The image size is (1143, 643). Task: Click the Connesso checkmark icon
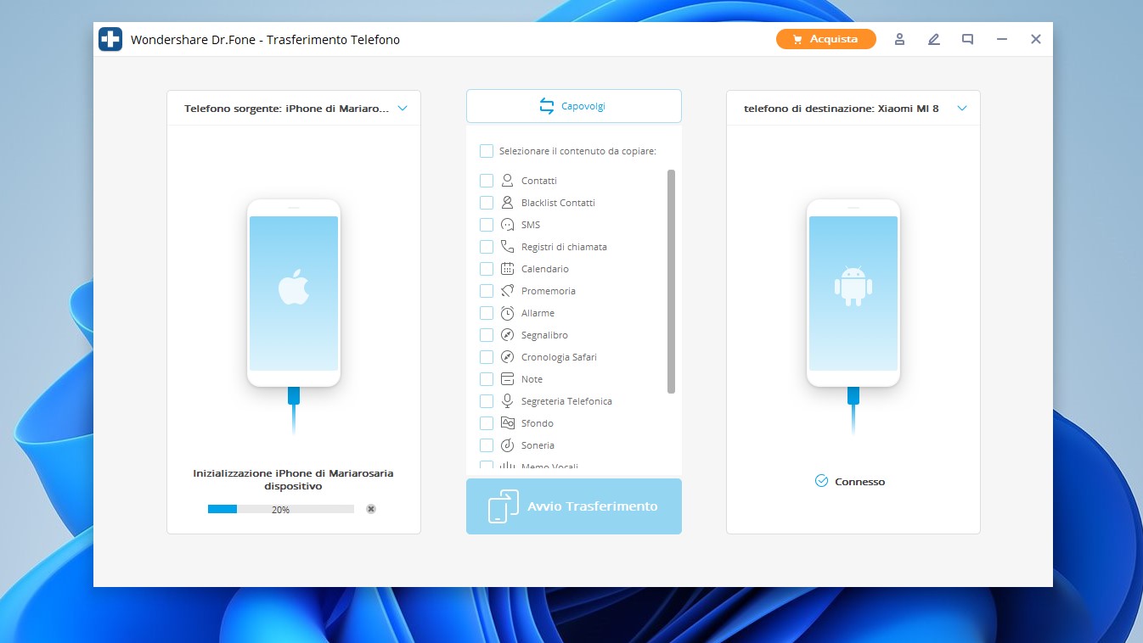click(x=821, y=481)
